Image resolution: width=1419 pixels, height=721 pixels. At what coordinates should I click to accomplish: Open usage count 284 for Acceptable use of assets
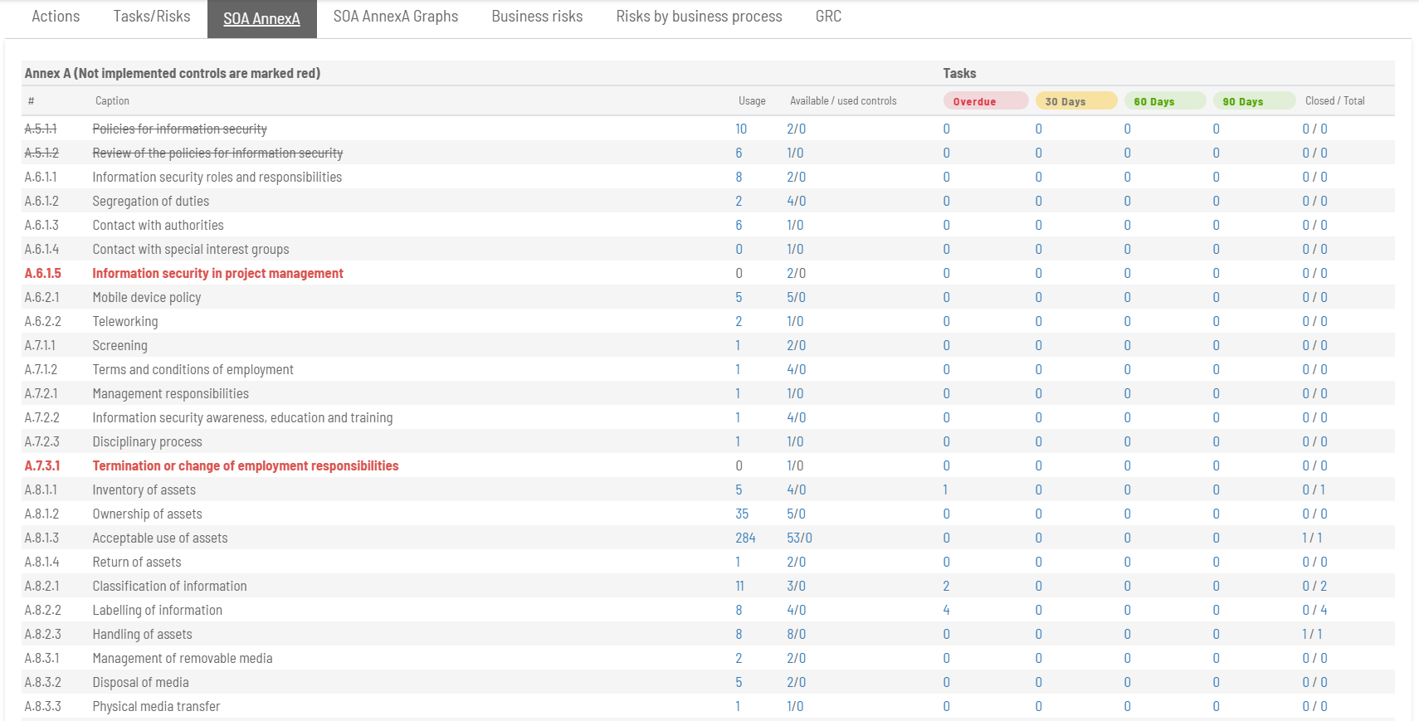tap(745, 538)
